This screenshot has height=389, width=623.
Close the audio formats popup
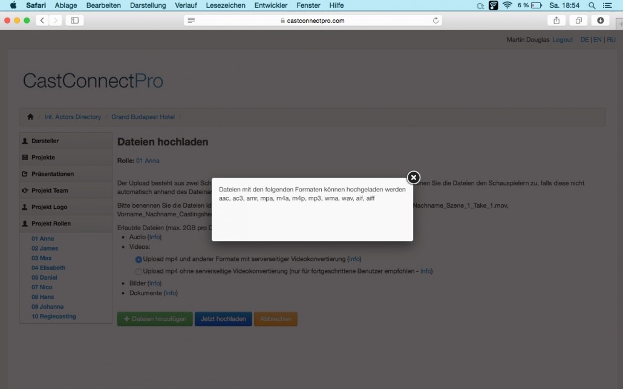click(x=413, y=178)
